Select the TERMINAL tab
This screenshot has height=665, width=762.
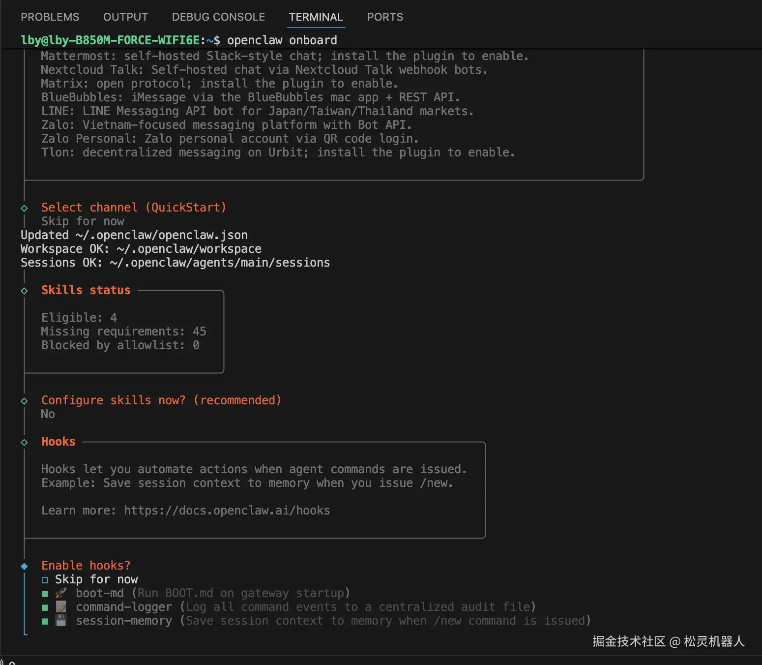tap(316, 17)
